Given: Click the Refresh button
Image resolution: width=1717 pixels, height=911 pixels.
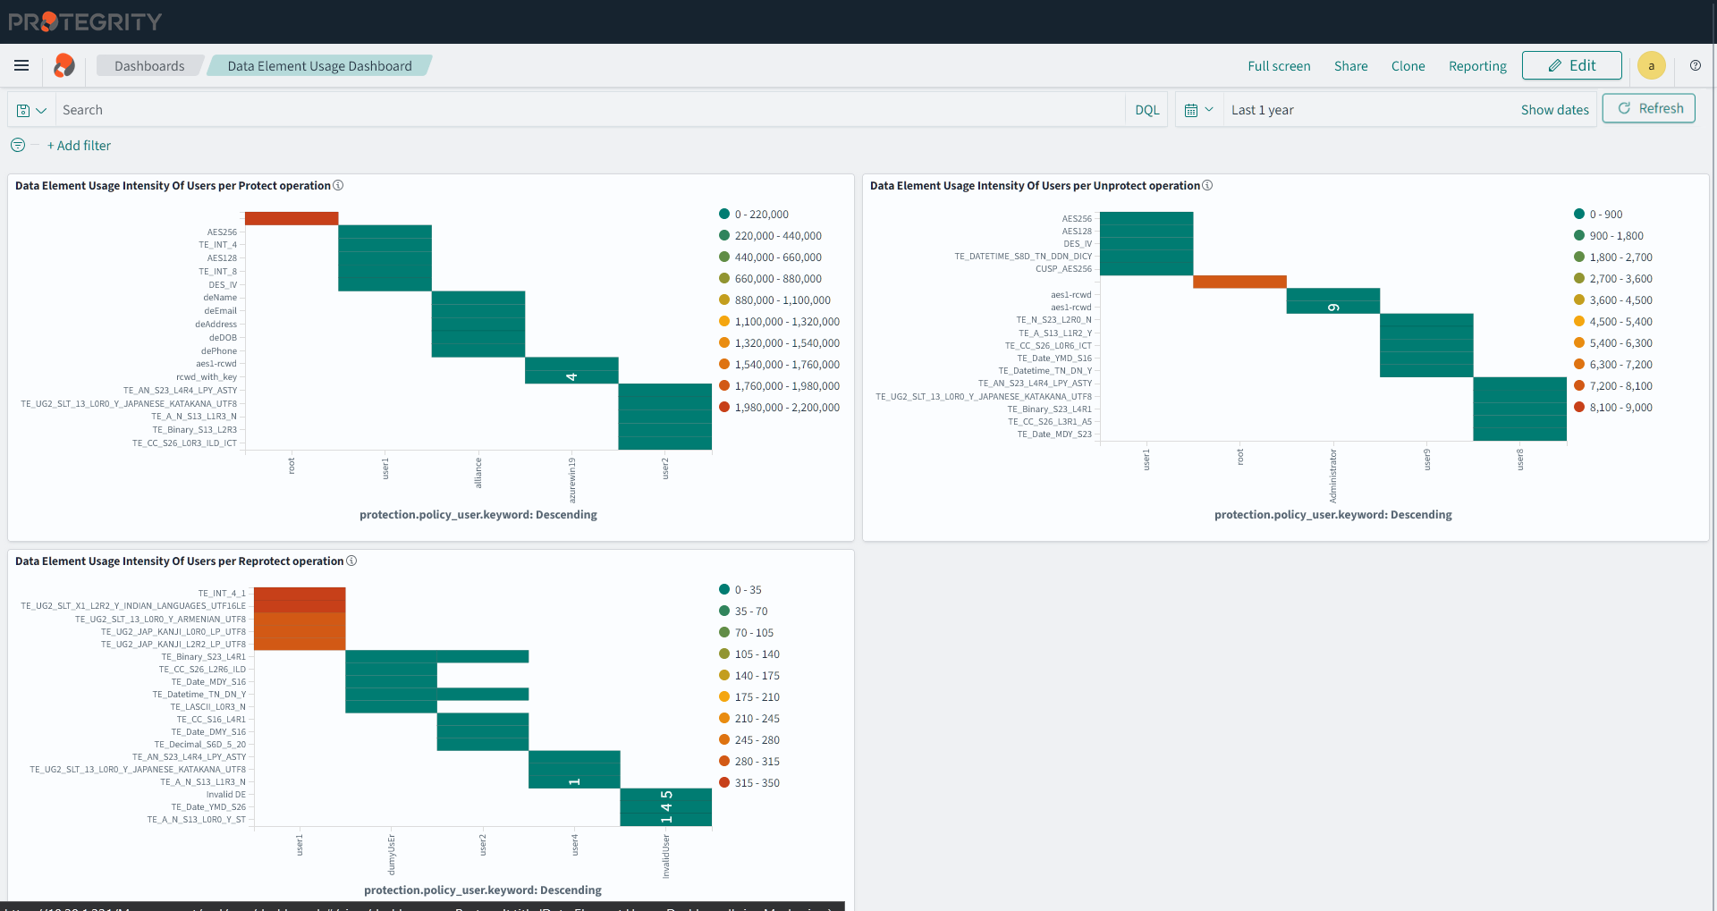Looking at the screenshot, I should pyautogui.click(x=1648, y=108).
